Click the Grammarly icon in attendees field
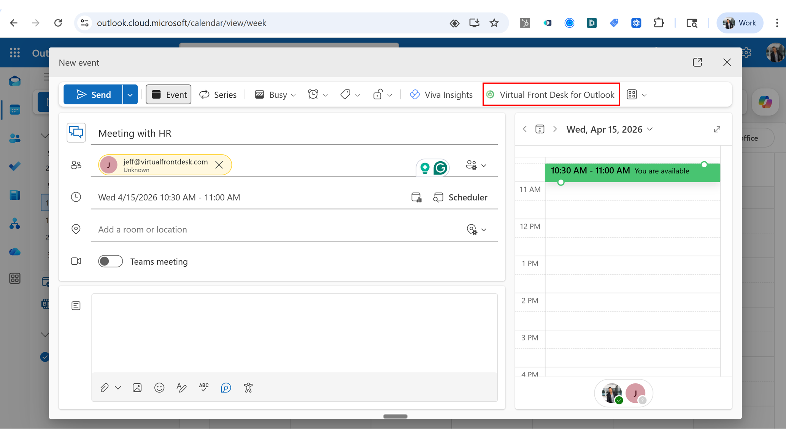 [x=440, y=168]
